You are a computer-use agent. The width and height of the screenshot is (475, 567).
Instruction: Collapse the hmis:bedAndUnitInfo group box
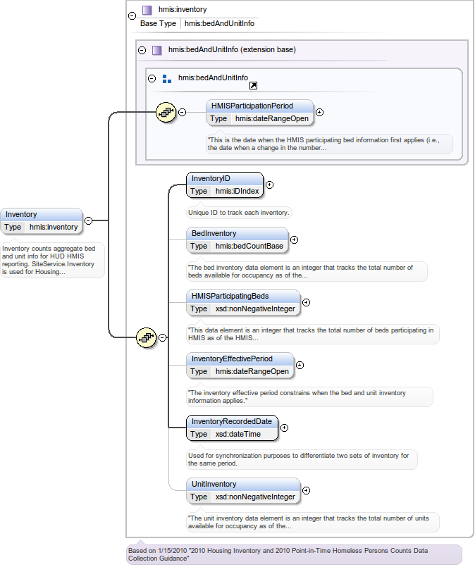152,78
